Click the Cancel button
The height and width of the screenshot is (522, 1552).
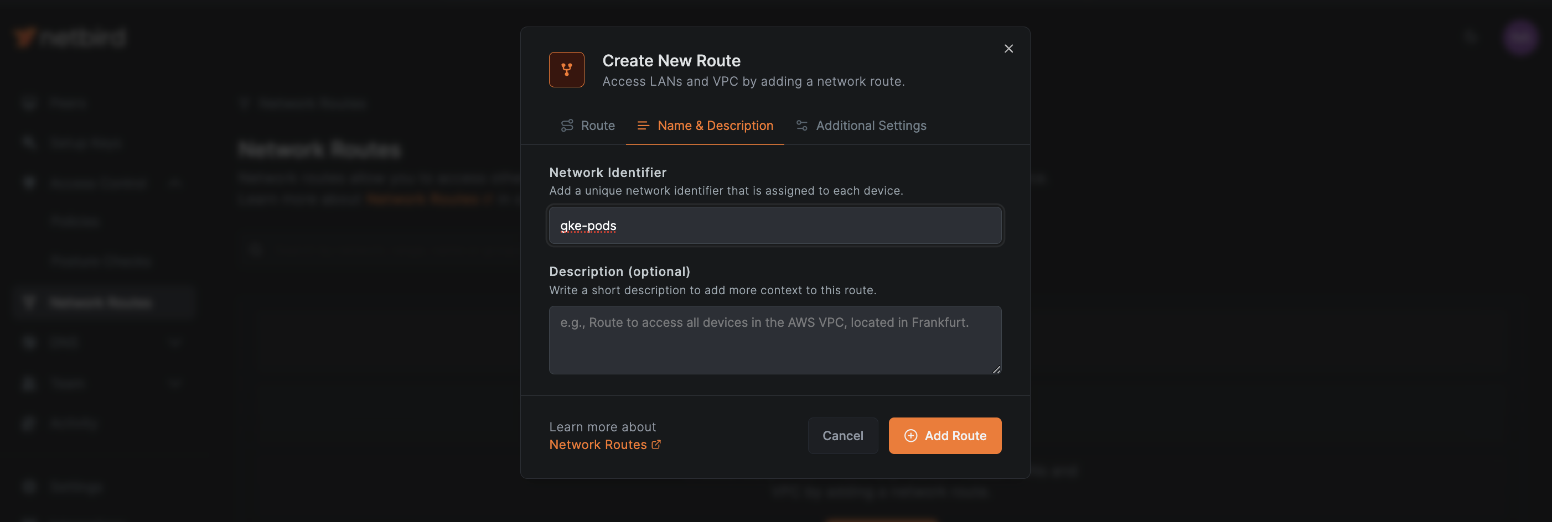click(x=843, y=435)
